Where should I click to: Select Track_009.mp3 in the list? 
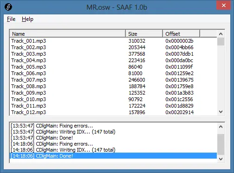coord(29,93)
